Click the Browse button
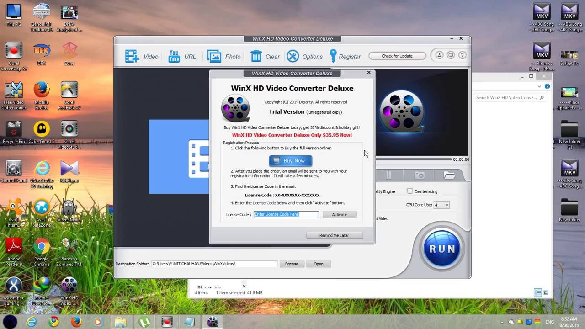Screen dimensions: 585x329 (x=292, y=264)
